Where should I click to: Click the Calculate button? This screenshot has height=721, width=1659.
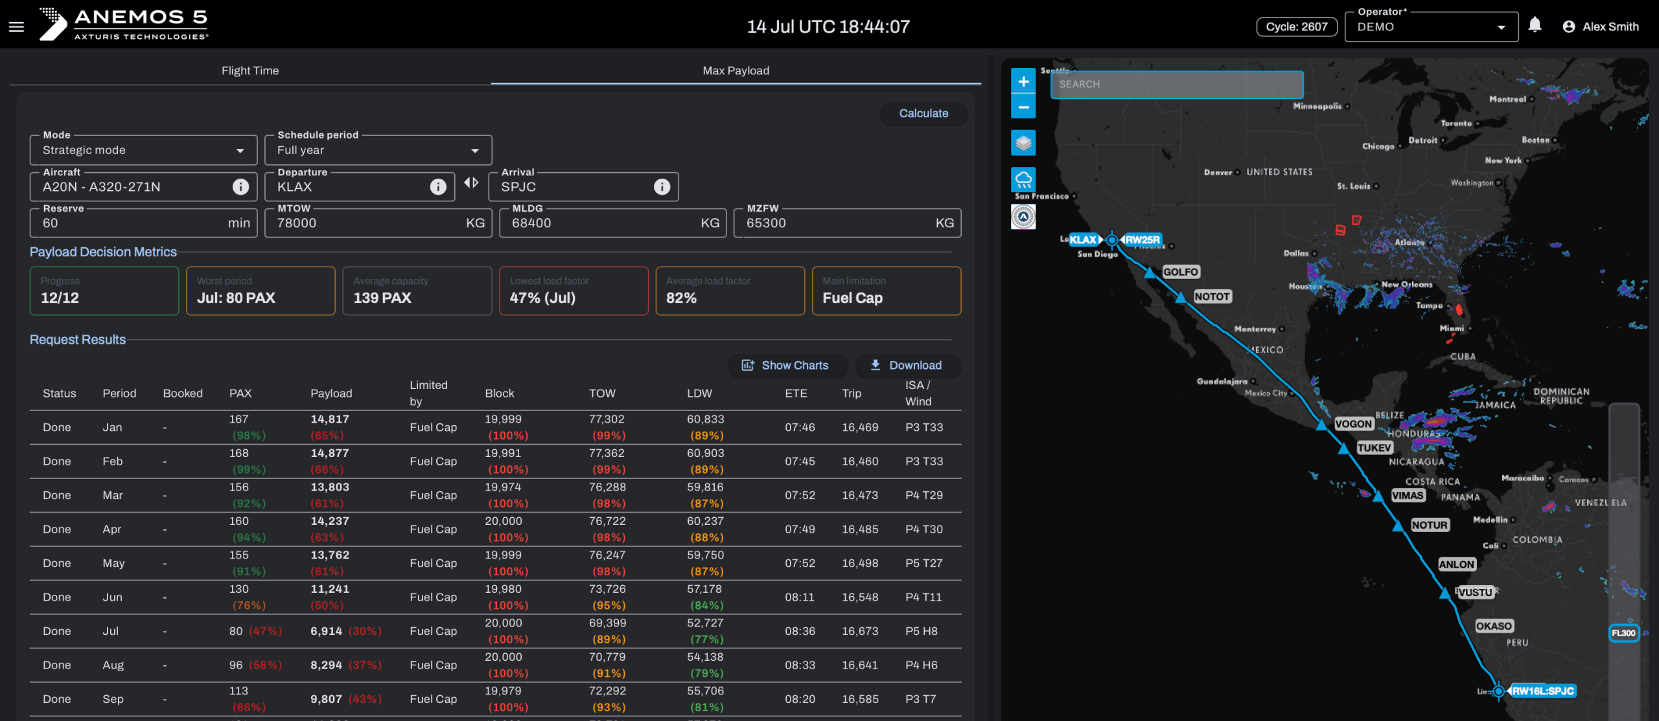[923, 113]
